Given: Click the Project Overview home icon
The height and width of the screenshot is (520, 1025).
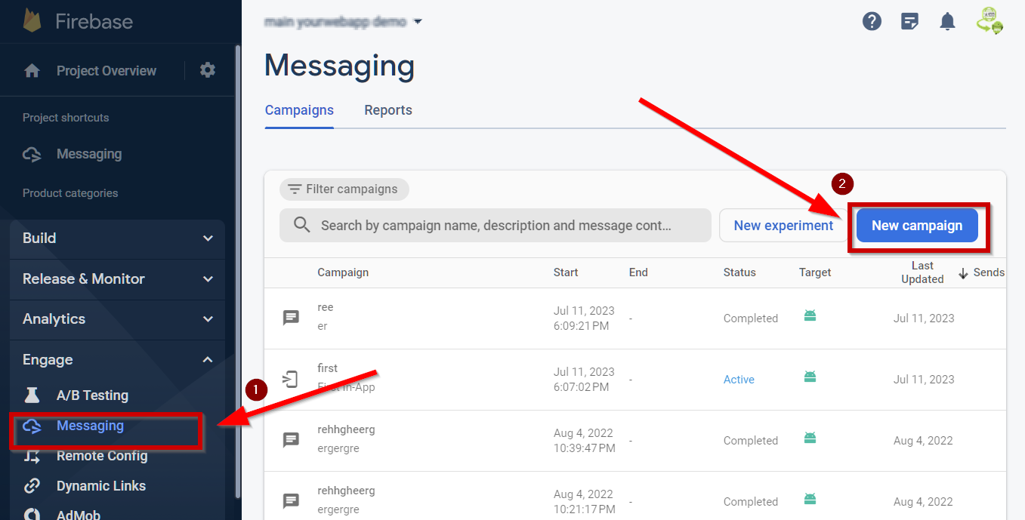Looking at the screenshot, I should 30,70.
